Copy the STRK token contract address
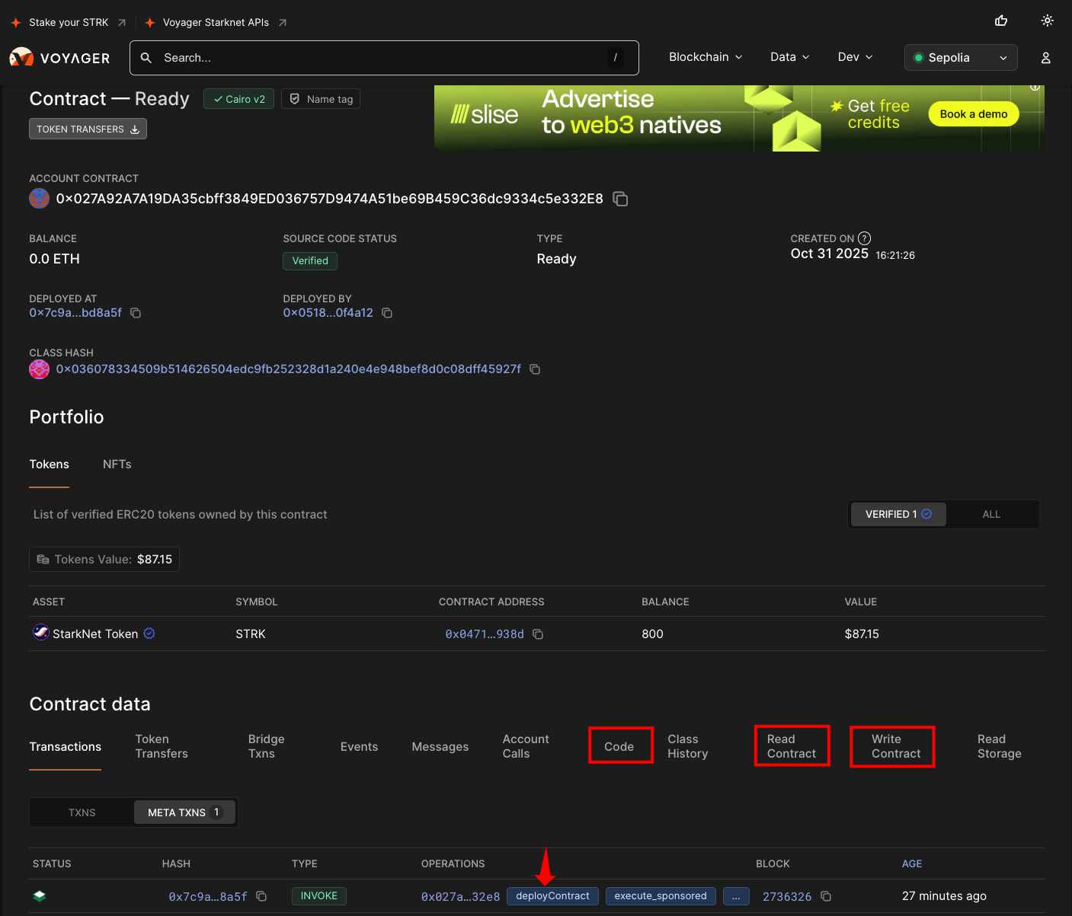 (537, 634)
